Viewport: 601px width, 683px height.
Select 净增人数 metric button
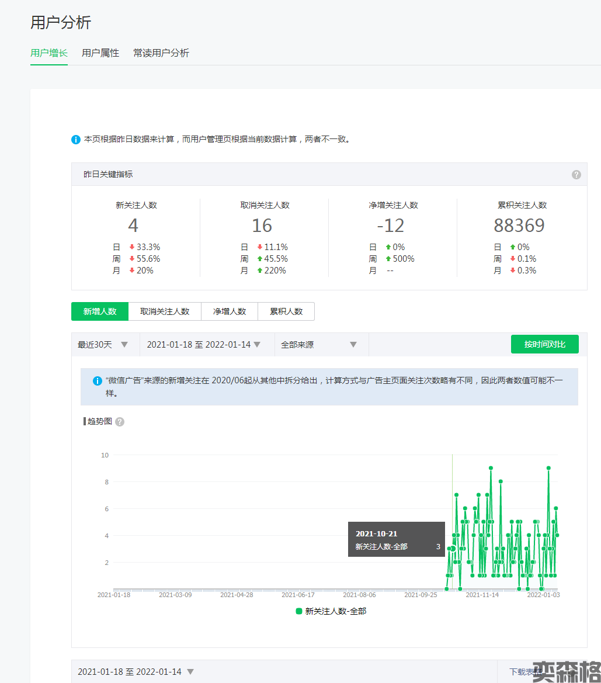pos(230,311)
